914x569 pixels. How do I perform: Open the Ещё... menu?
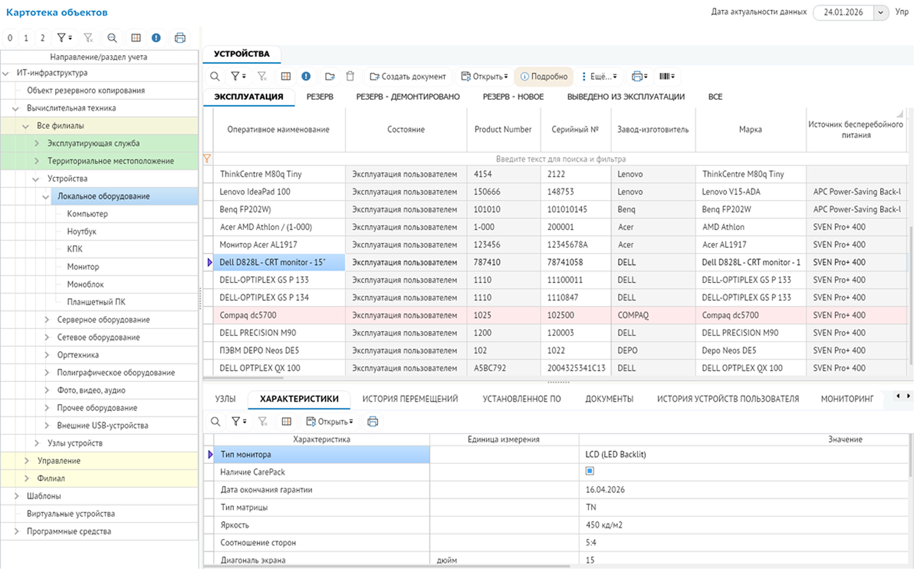click(x=599, y=76)
